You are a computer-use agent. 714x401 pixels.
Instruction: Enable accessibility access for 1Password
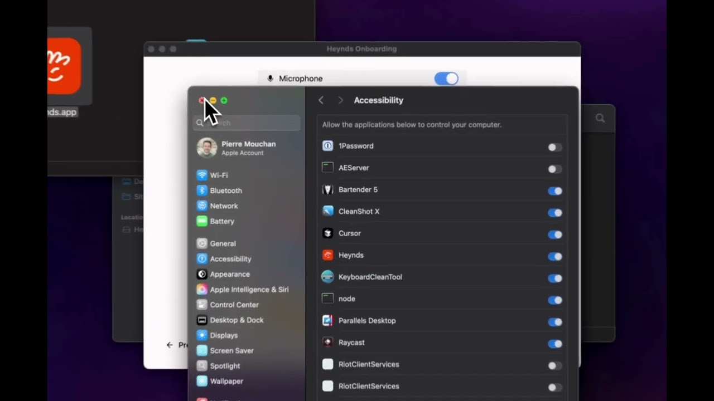(554, 147)
